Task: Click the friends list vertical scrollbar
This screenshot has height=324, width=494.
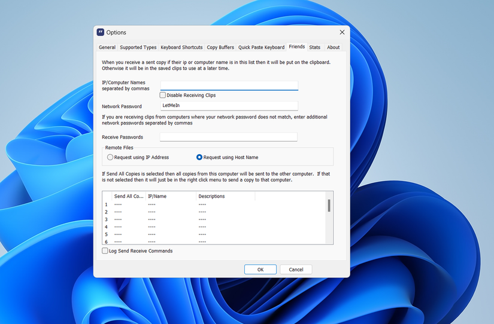Action: 329,218
